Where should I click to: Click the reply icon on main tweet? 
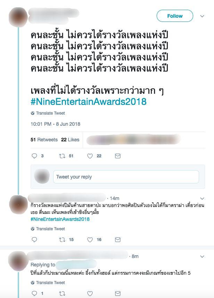[34, 156]
